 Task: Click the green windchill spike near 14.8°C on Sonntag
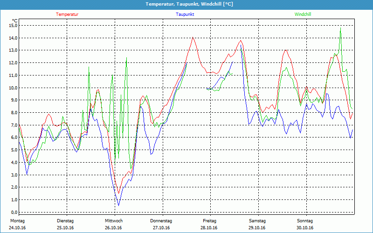340,28
